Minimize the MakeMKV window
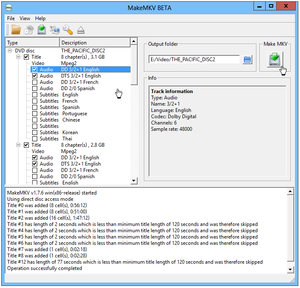The height and width of the screenshot is (288, 300). tap(259, 6)
